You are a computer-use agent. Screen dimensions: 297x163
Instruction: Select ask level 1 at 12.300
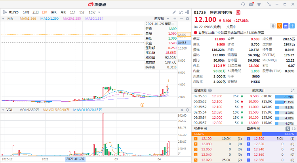(271, 139)
